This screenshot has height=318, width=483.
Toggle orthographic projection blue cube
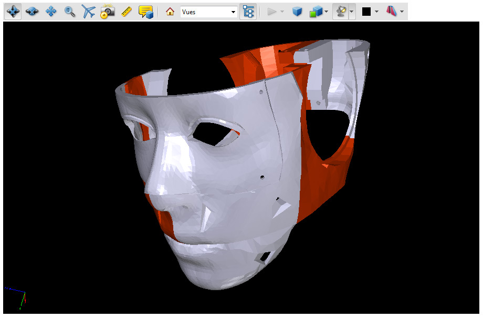(298, 12)
